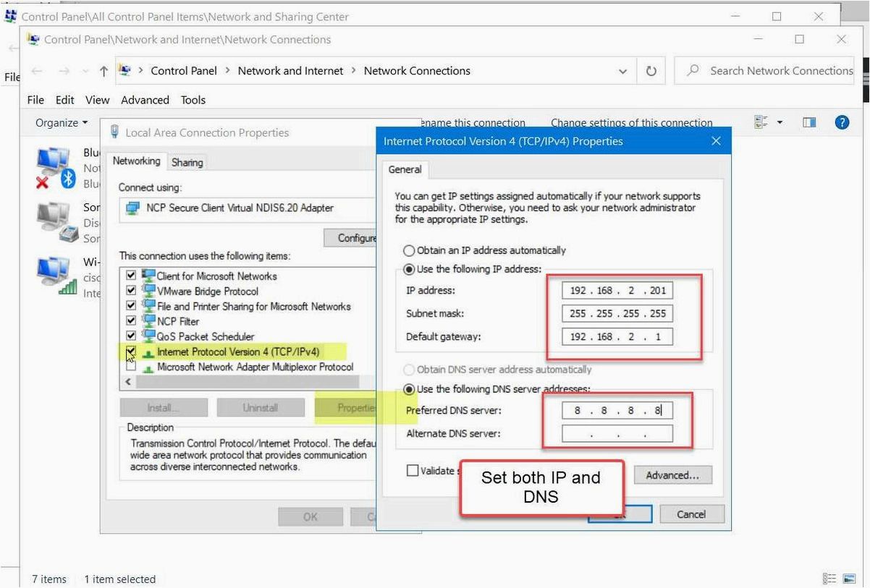The width and height of the screenshot is (870, 588).
Task: Open the view options dropdown arrow
Action: tap(780, 123)
